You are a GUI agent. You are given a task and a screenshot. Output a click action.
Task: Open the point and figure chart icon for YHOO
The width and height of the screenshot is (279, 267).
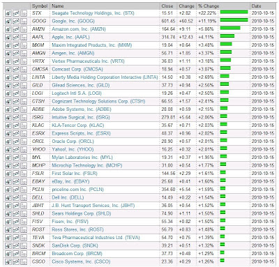24,150
